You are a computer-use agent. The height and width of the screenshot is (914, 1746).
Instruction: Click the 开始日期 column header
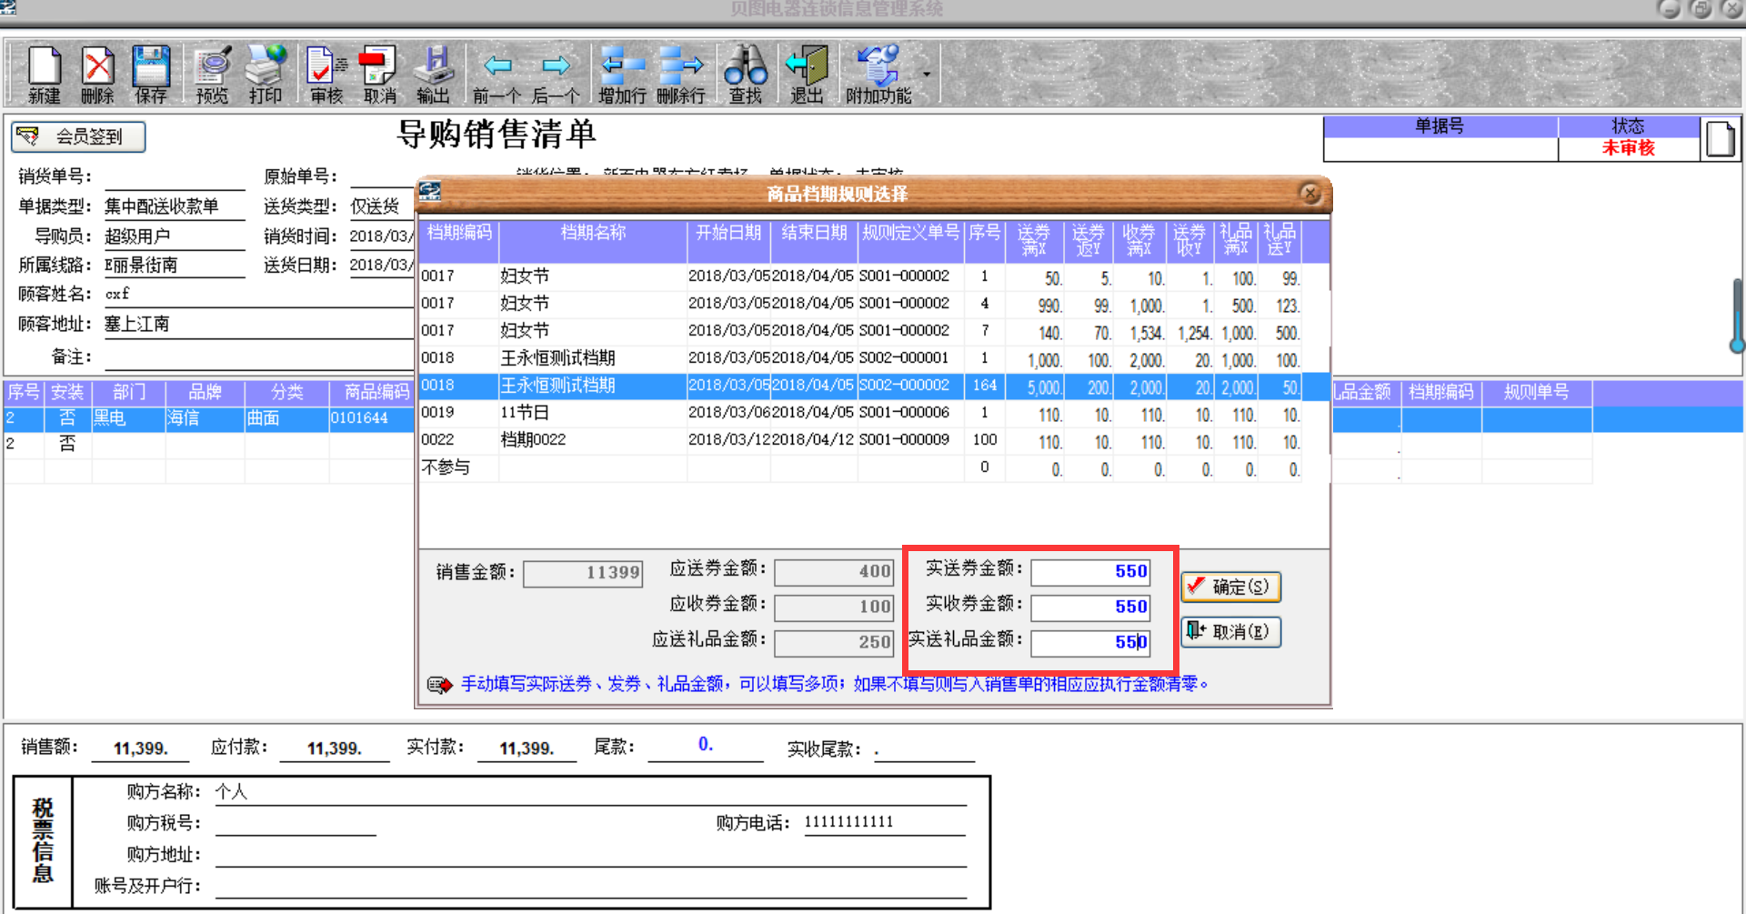(x=728, y=241)
